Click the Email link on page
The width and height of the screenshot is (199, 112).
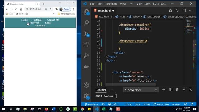click(48, 23)
